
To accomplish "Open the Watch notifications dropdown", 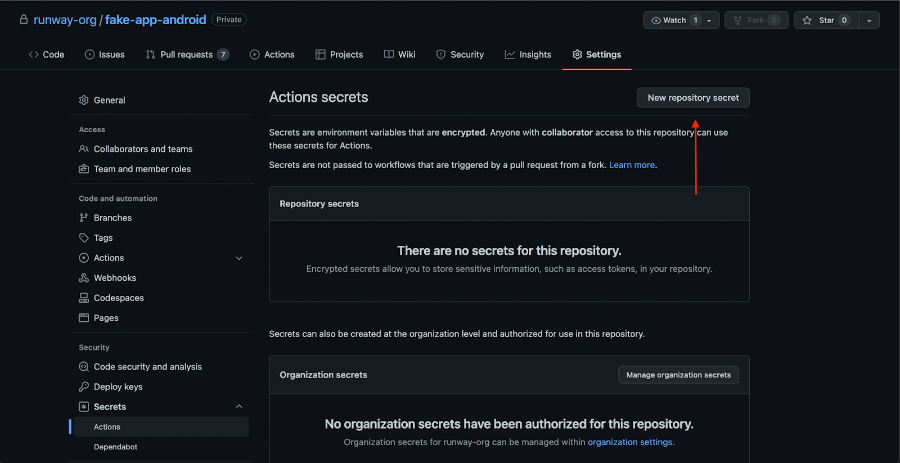I will 709,20.
